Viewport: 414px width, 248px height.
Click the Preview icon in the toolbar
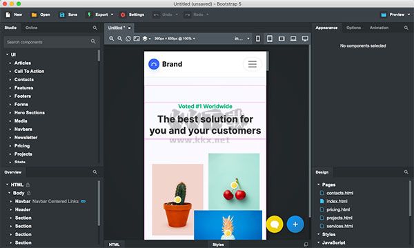[384, 14]
